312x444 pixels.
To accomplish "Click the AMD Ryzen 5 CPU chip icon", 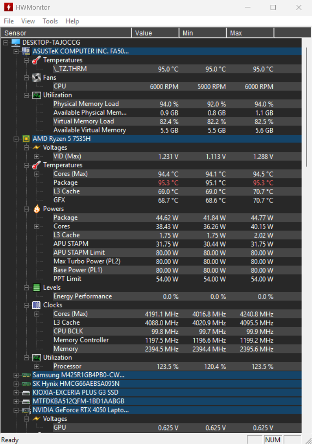I will [x=26, y=139].
